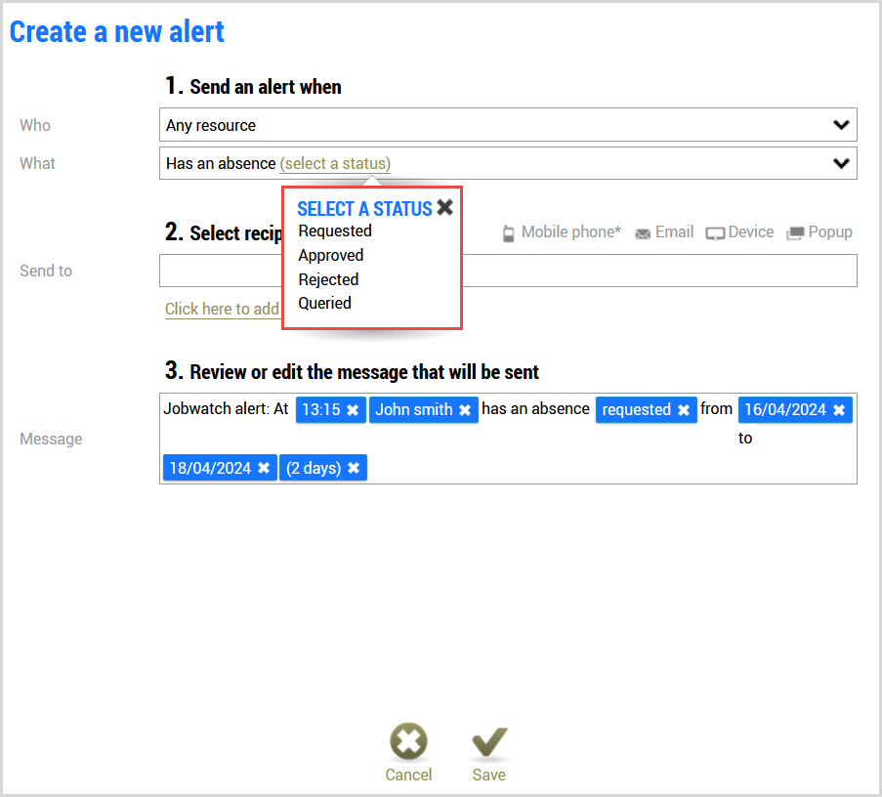Viewport: 882px width, 797px height.
Task: Select the Email delivery option
Action: click(664, 232)
